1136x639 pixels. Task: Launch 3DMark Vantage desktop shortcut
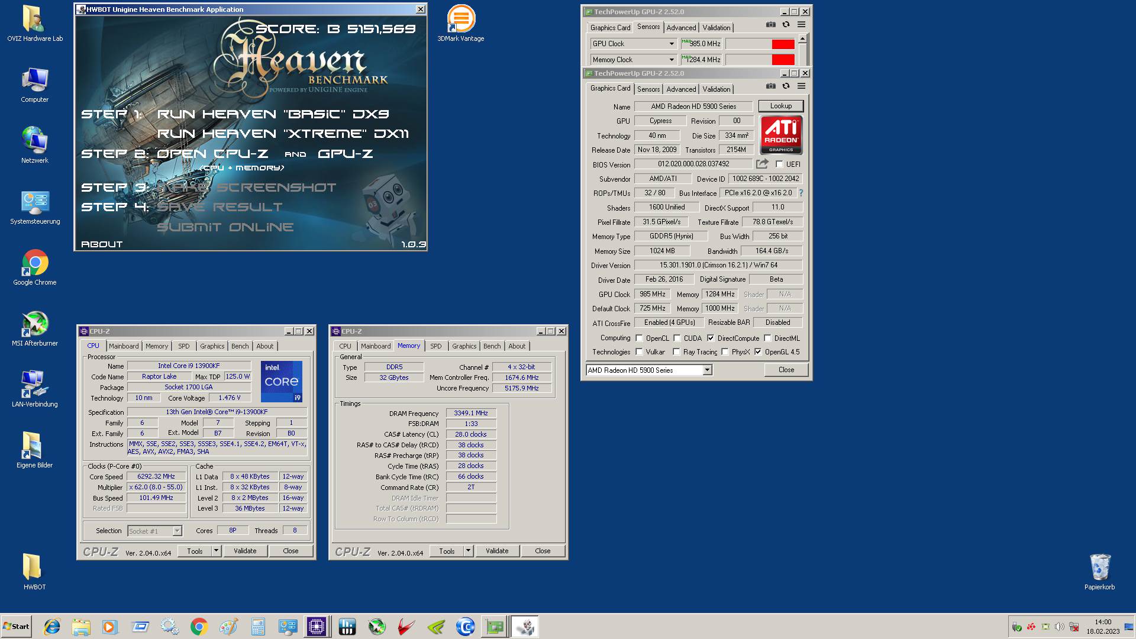(x=460, y=24)
